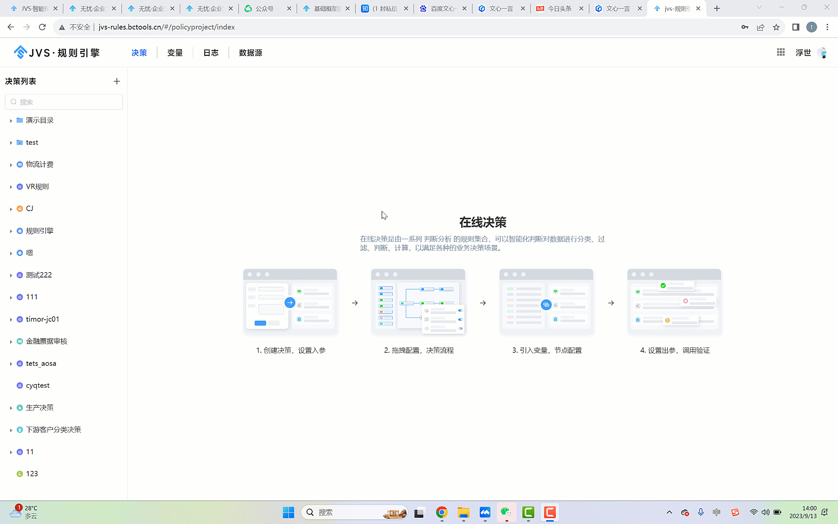The image size is (838, 524).
Task: Click the clock showing 14:00 2023/9/13
Action: 803,512
